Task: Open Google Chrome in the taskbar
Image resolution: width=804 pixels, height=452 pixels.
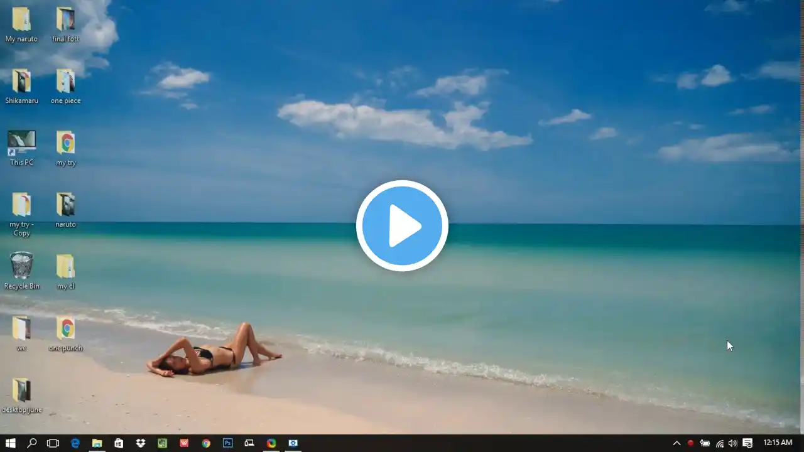Action: click(206, 443)
